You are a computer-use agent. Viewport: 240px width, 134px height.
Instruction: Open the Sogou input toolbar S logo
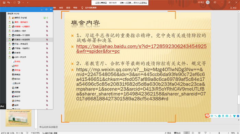[x=207, y=116]
